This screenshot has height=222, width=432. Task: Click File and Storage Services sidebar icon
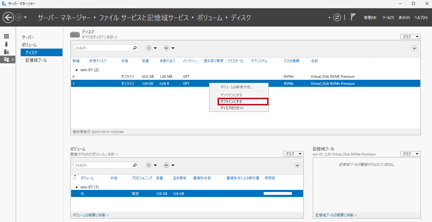pos(6,59)
